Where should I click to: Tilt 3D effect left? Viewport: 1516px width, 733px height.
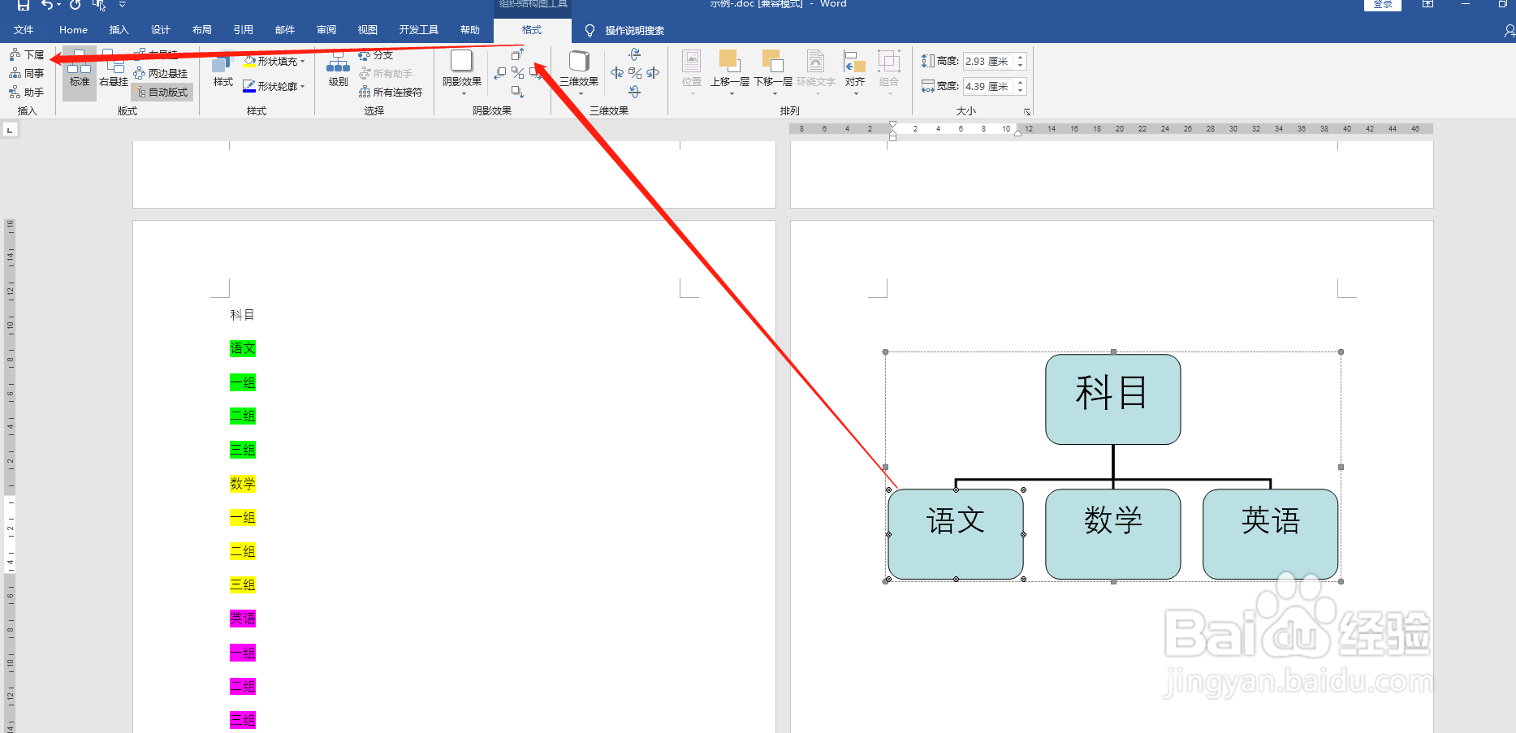click(617, 73)
